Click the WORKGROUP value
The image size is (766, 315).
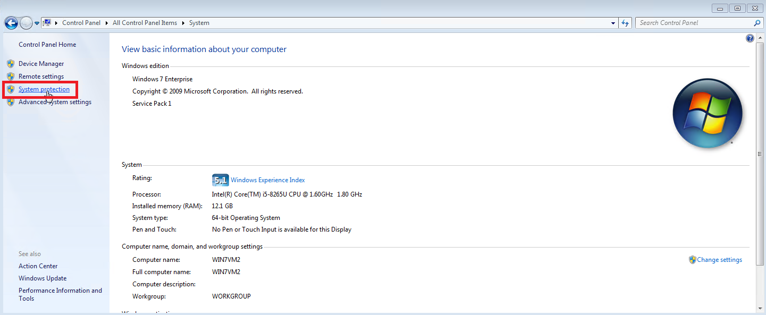pos(231,296)
